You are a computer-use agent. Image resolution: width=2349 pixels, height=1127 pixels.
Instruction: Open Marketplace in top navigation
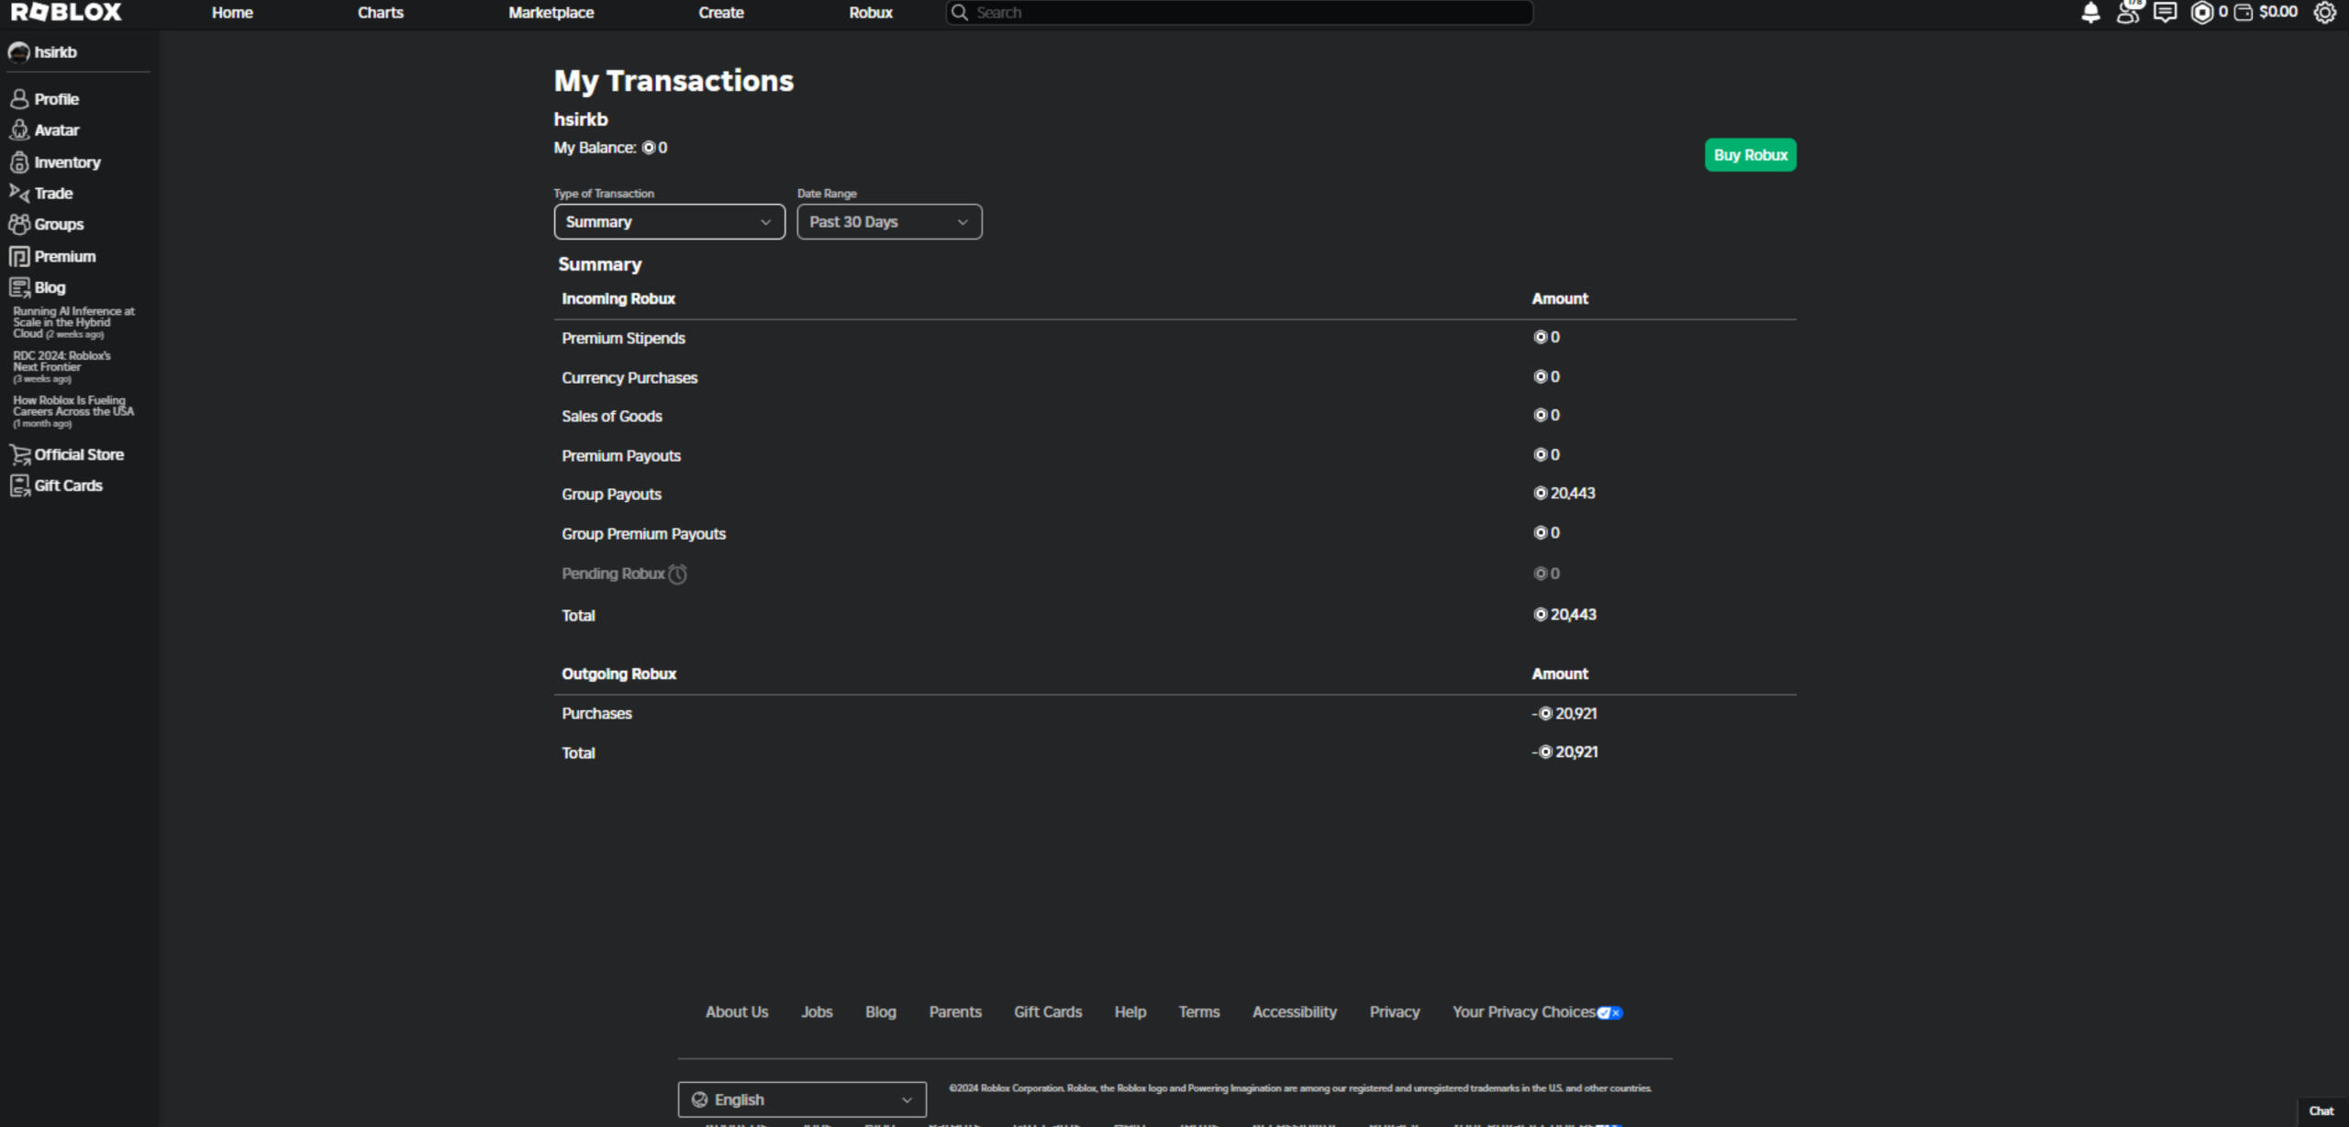551,13
